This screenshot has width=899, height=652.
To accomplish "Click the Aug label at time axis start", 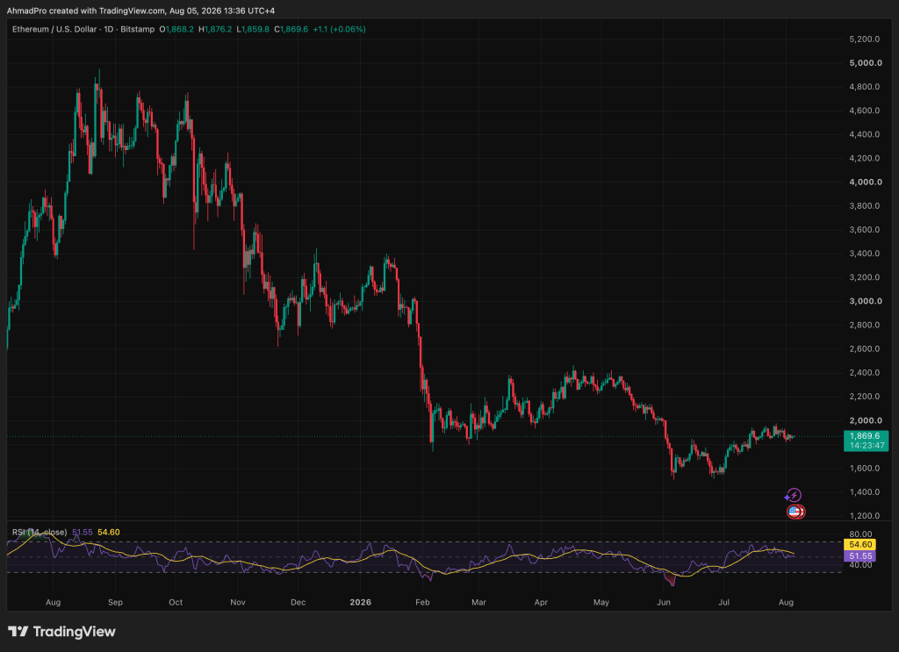I will [53, 602].
